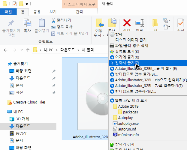Click permanently delete file/folder (영구 삭제)

148,46
